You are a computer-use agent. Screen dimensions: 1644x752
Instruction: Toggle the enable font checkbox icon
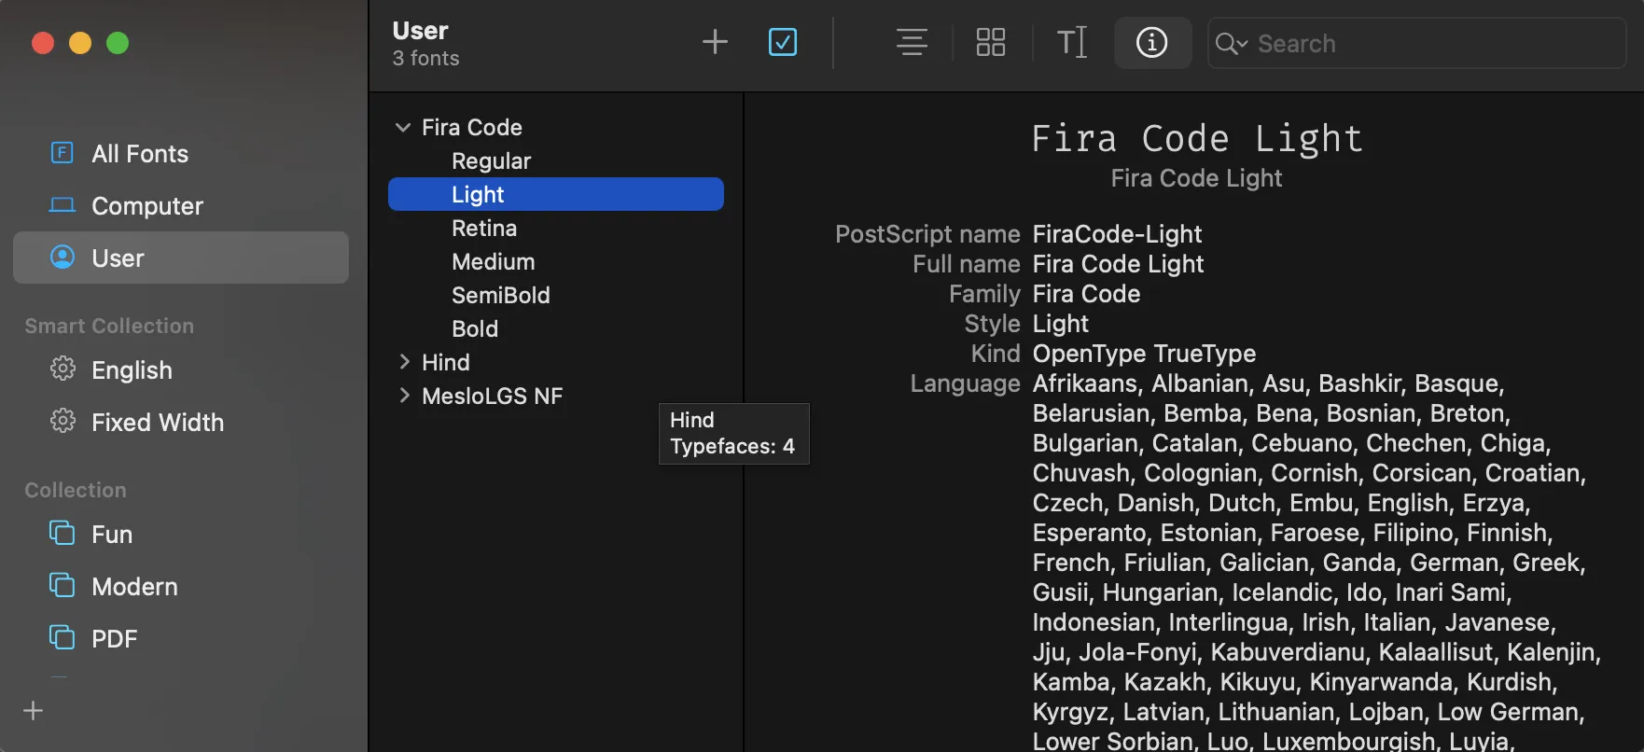coord(782,42)
